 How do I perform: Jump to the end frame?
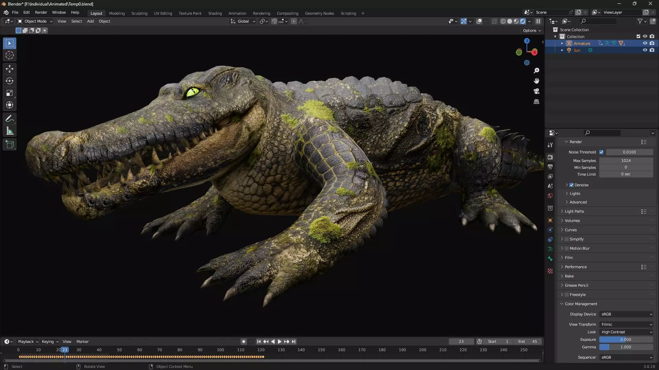294,342
